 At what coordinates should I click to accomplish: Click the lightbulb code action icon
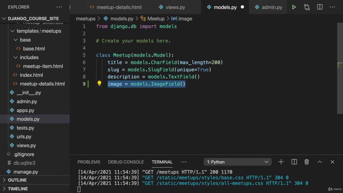pyautogui.click(x=99, y=84)
